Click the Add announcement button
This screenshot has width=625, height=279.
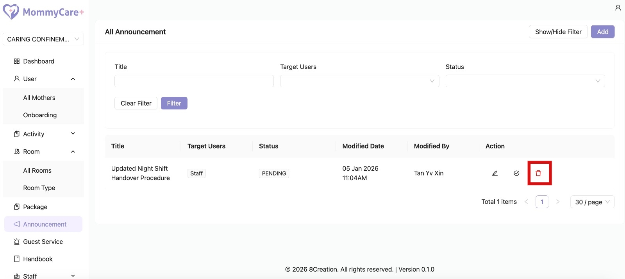tap(602, 32)
